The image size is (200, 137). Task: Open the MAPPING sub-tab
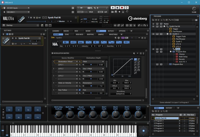coord(90,34)
